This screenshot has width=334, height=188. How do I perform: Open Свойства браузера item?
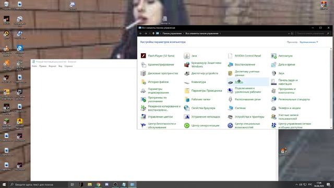(199, 108)
